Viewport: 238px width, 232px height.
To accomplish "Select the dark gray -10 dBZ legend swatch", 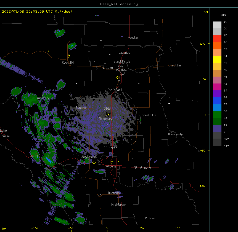I will [x=217, y=142].
